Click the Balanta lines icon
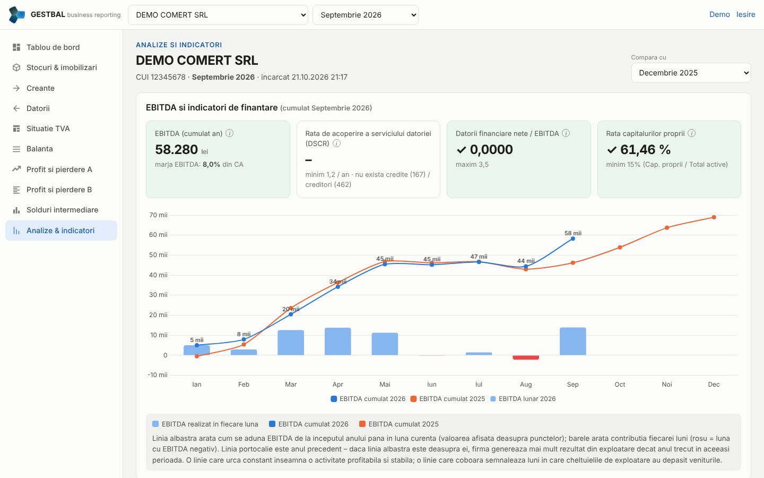Screen dimensions: 764x478 16,149
